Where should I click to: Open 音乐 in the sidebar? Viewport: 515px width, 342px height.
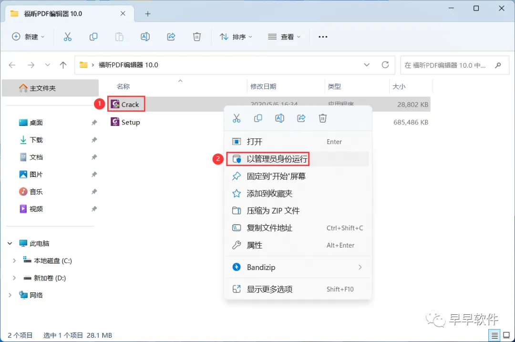click(x=36, y=192)
